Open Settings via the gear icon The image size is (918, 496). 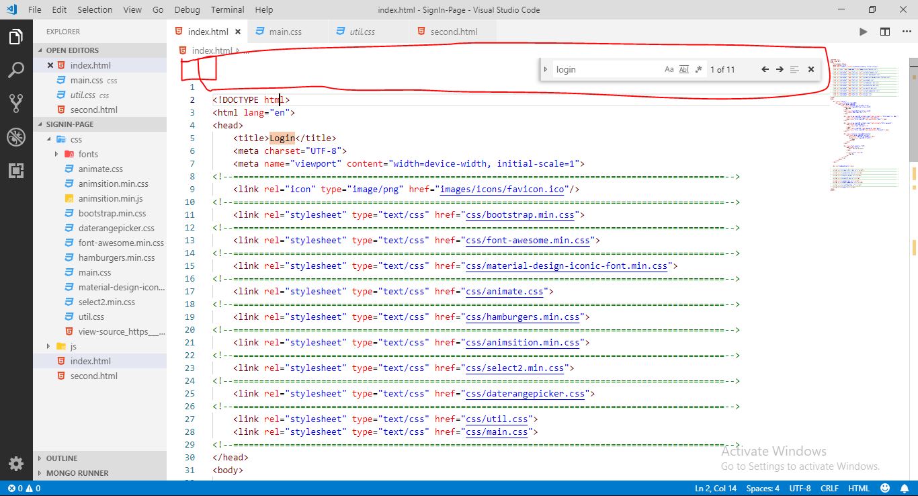pos(16,464)
